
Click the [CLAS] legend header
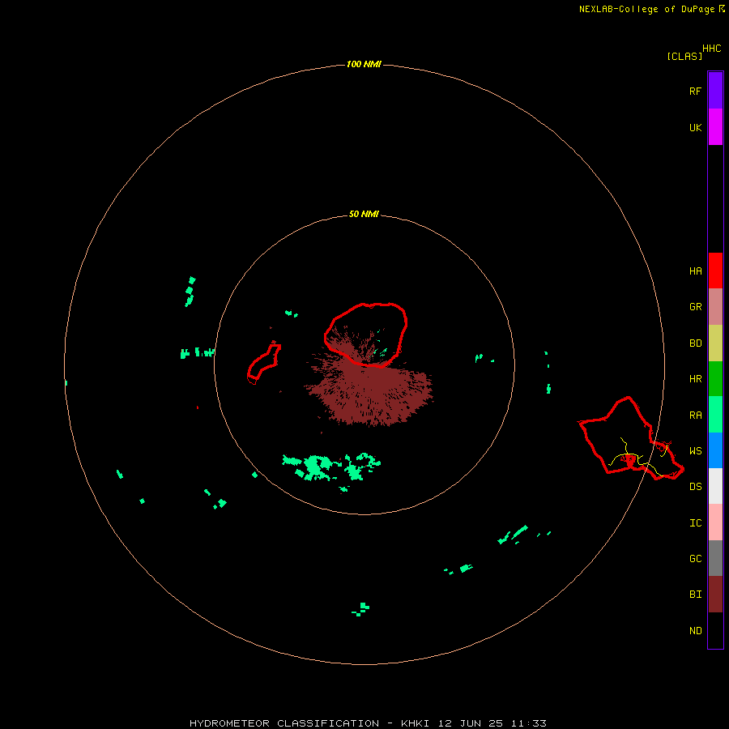[684, 56]
